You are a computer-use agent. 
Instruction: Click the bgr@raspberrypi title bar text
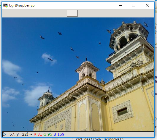pyautogui.click(x=22, y=5)
